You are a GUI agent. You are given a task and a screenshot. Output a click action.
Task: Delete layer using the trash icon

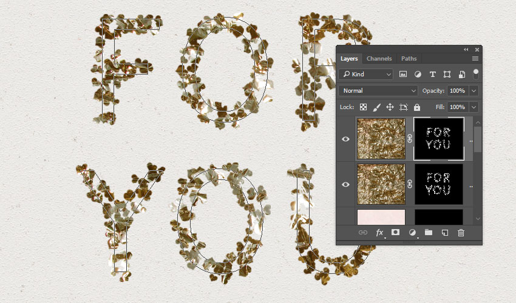pos(461,232)
